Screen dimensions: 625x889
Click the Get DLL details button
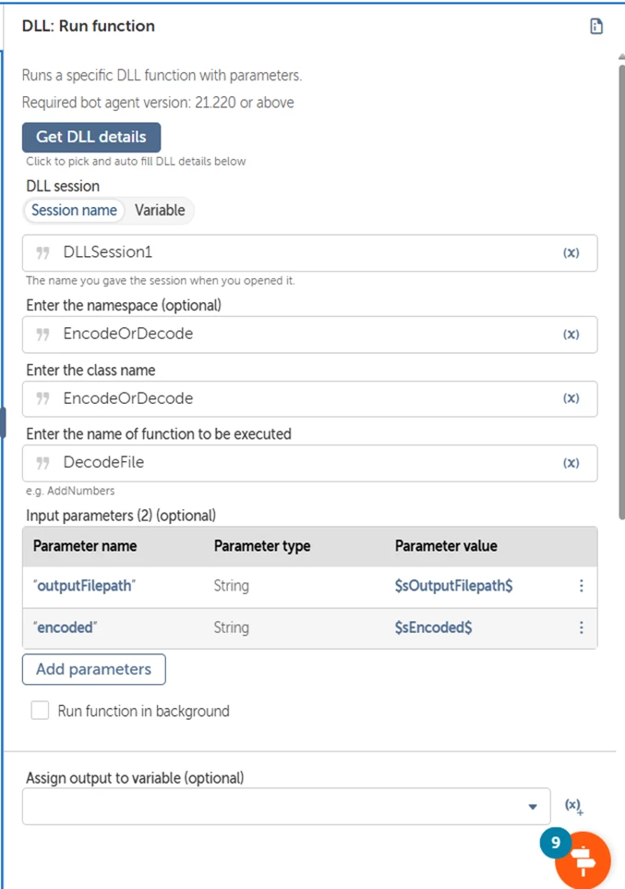point(91,137)
